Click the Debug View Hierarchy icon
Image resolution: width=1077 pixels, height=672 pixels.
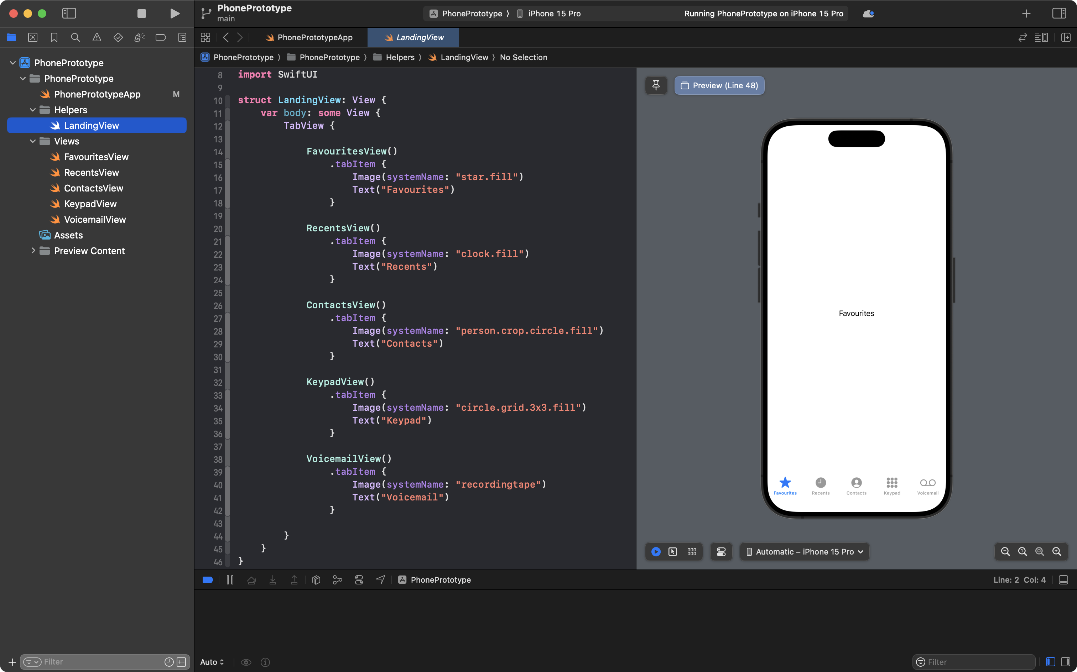pyautogui.click(x=316, y=579)
